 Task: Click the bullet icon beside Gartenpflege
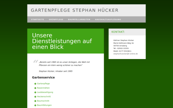pos(35,84)
